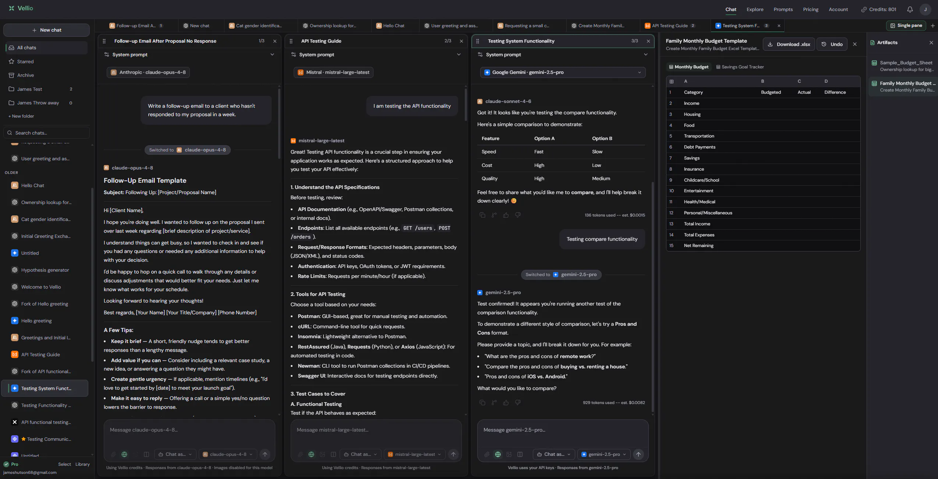Click + New folder
Screen dimensions: 938x479
[21, 116]
